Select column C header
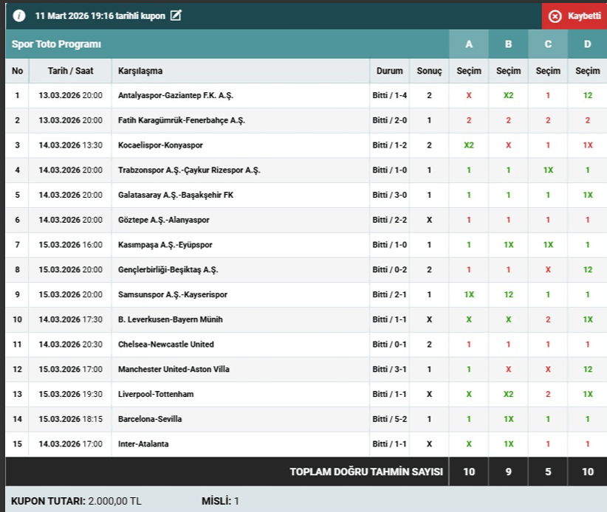This screenshot has height=512, width=607. pyautogui.click(x=548, y=44)
